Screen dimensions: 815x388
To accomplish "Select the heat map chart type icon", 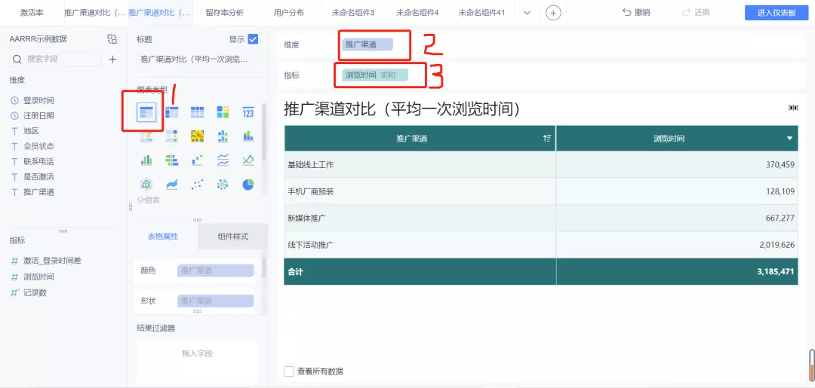I will [198, 136].
